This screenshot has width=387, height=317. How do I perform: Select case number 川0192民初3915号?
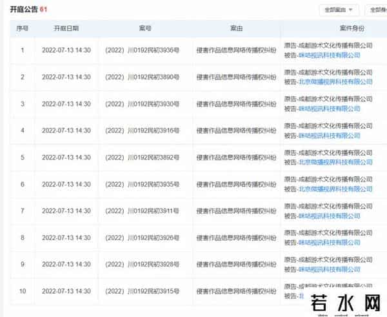[x=142, y=291]
